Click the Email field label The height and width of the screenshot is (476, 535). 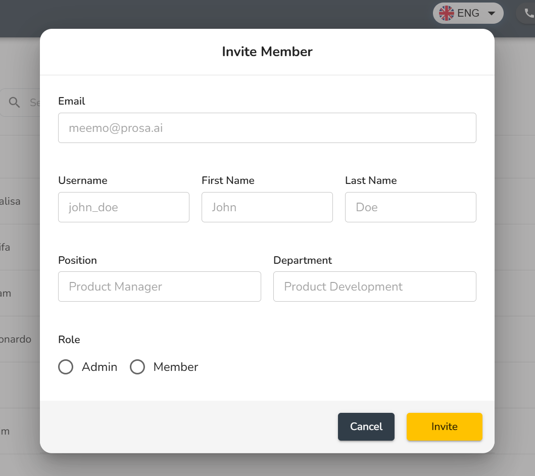[x=72, y=101]
